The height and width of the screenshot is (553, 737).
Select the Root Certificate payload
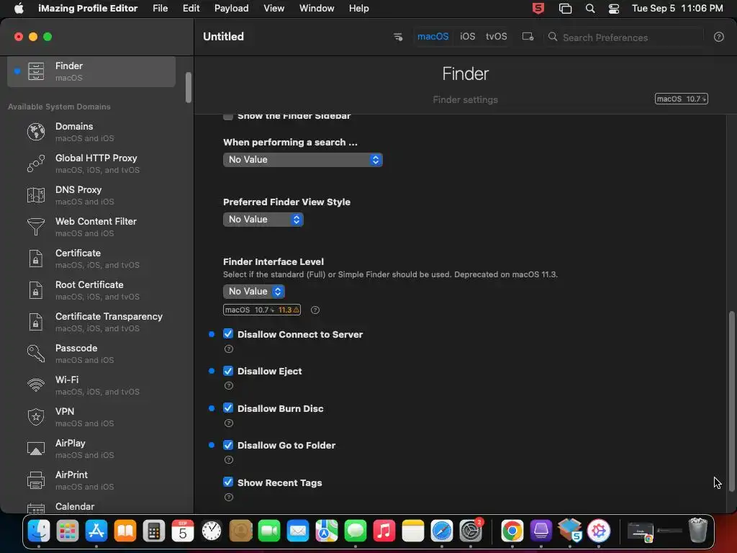[x=91, y=290]
